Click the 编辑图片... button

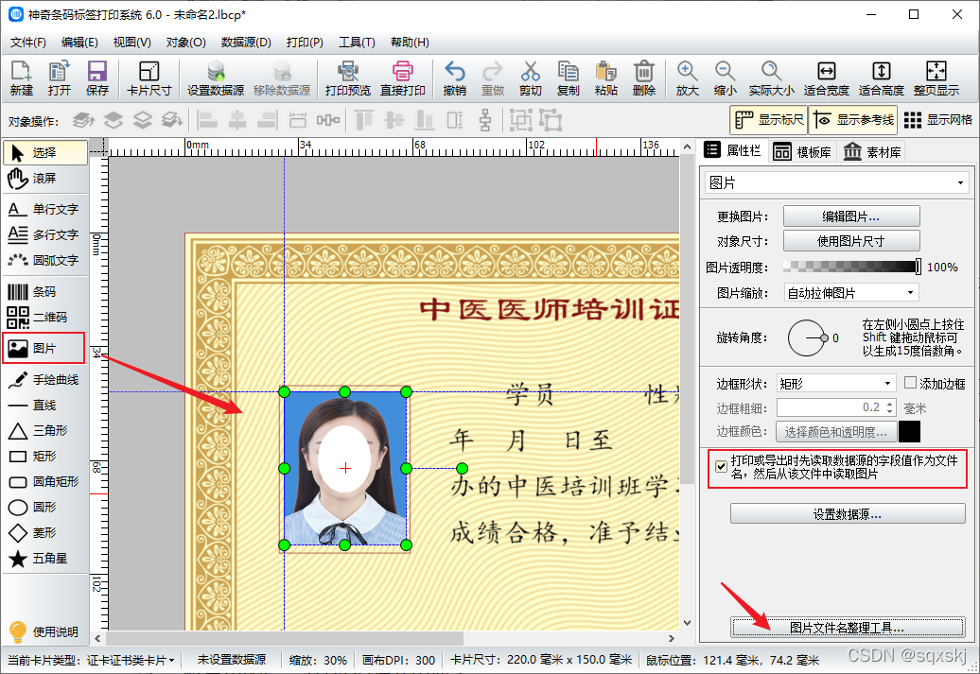point(851,216)
